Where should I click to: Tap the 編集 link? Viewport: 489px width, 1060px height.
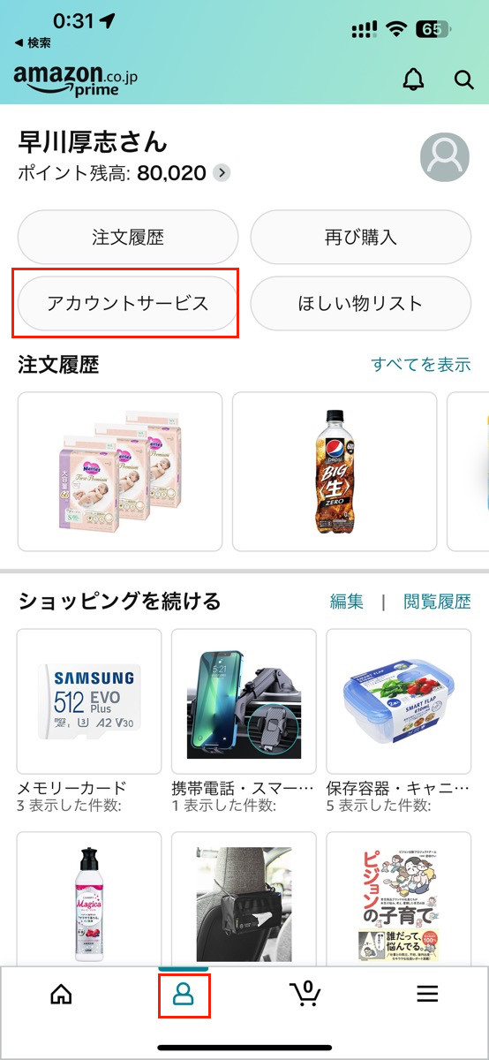(x=347, y=602)
